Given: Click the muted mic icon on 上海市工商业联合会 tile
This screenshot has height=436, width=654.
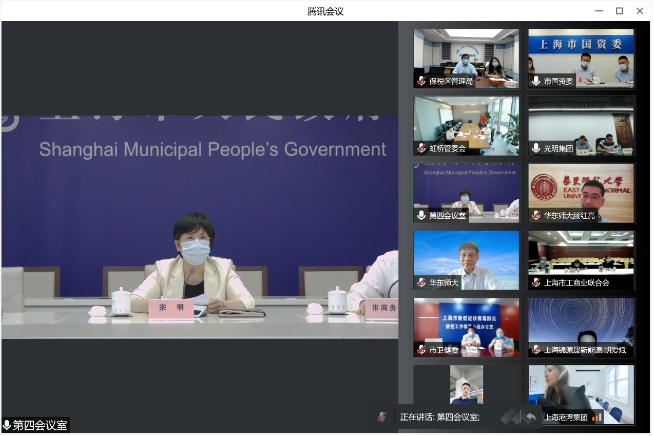Looking at the screenshot, I should 536,283.
